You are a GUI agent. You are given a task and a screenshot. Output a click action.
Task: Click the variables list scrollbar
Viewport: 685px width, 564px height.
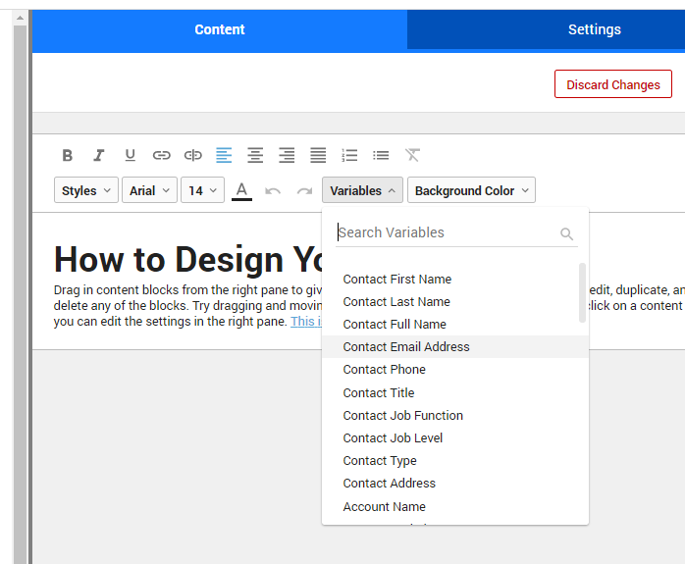pyautogui.click(x=582, y=293)
